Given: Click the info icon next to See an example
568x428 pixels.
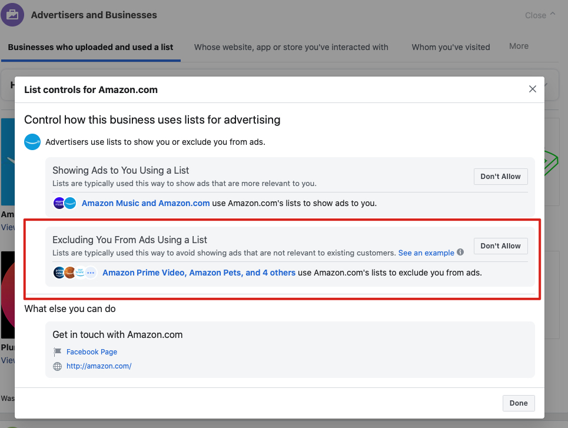Looking at the screenshot, I should coord(460,252).
